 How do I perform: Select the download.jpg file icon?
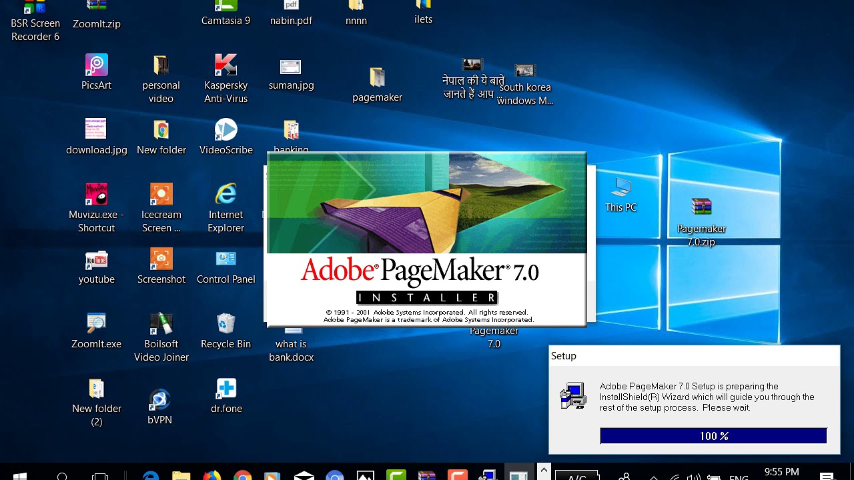pos(96,129)
